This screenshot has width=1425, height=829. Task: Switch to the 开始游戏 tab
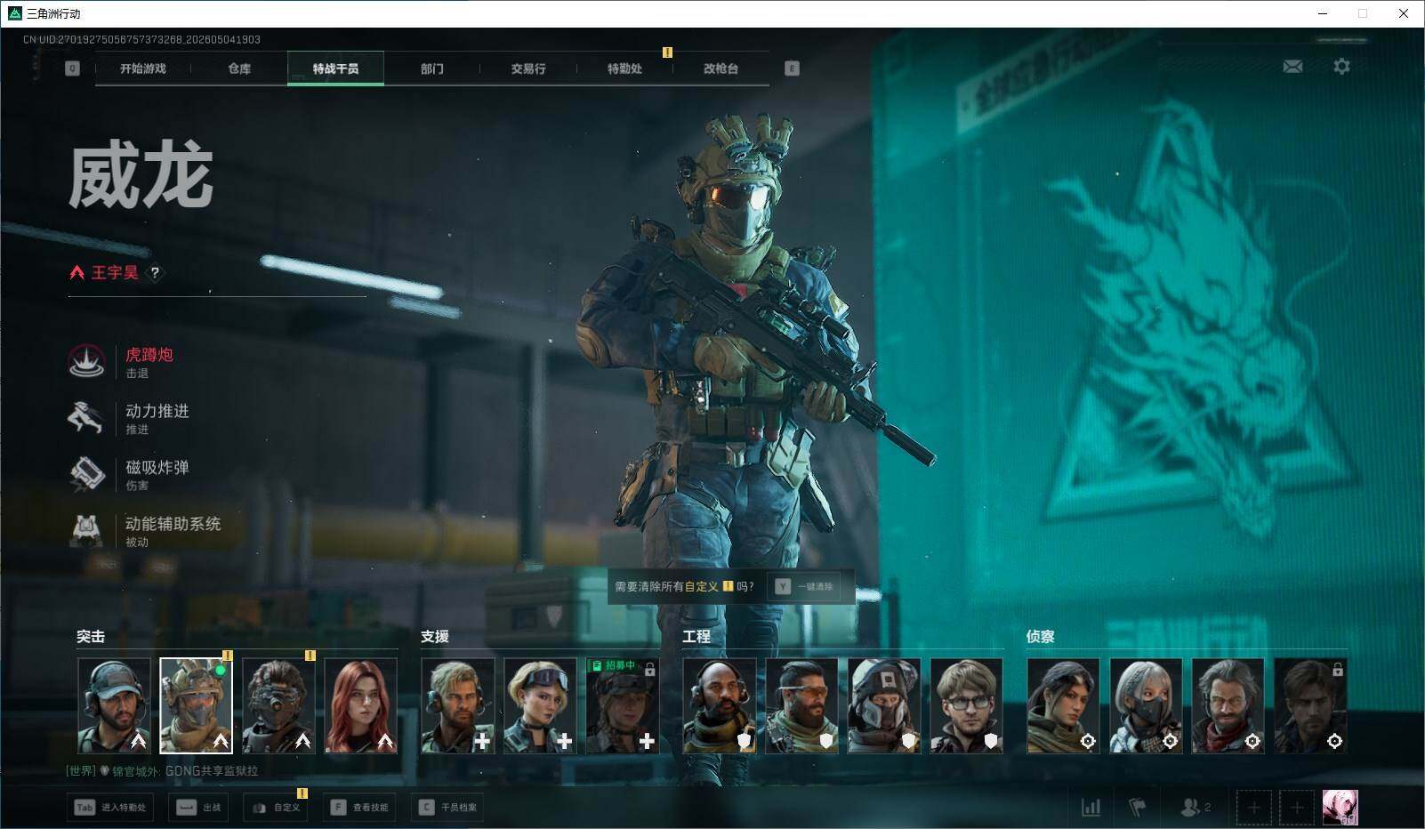143,68
